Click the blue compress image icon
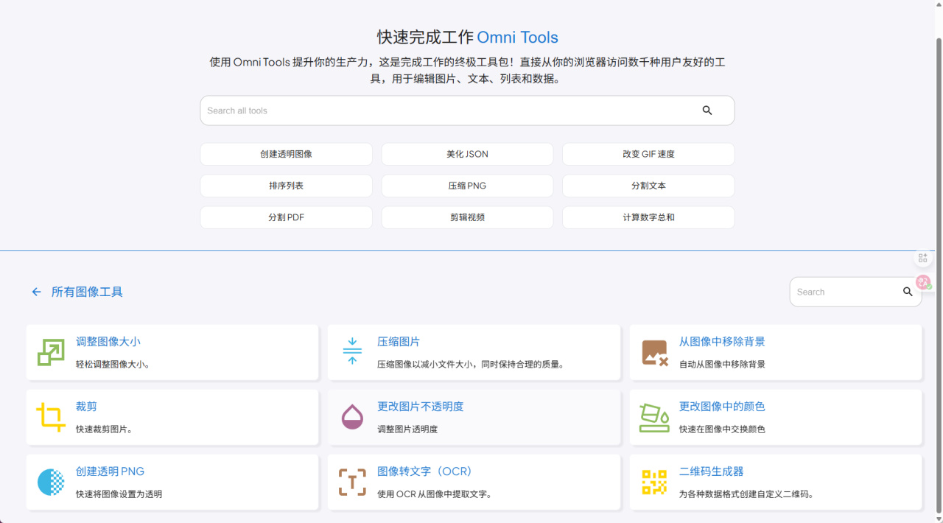The image size is (943, 523). coord(352,351)
